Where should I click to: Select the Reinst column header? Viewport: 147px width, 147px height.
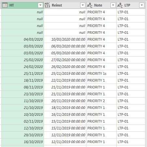tap(65, 5)
